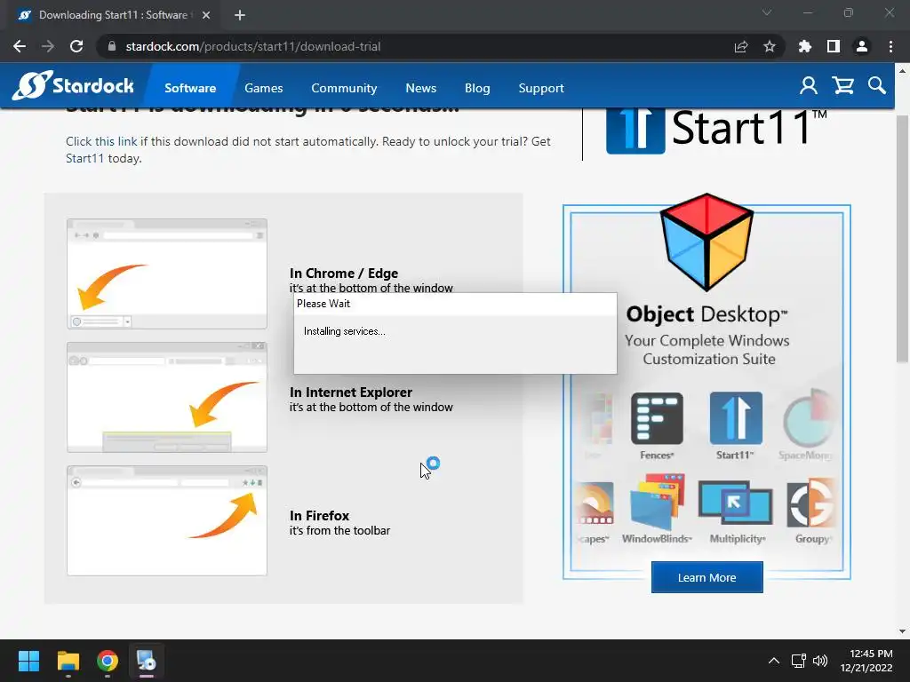Open the Chrome extensions puzzle icon
Viewport: 910px width, 682px height.
pyautogui.click(x=805, y=46)
